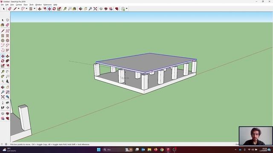The width and height of the screenshot is (273, 153).
Task: Select Make Component in the left tool set
Action: (8, 20)
